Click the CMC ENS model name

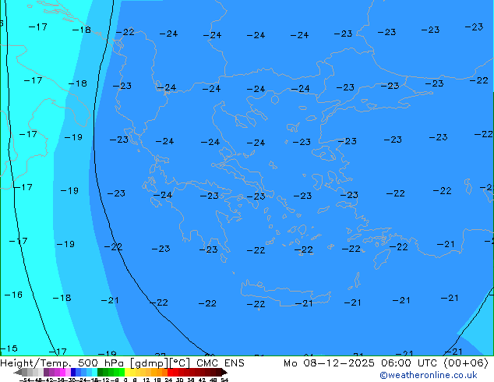coord(221,363)
